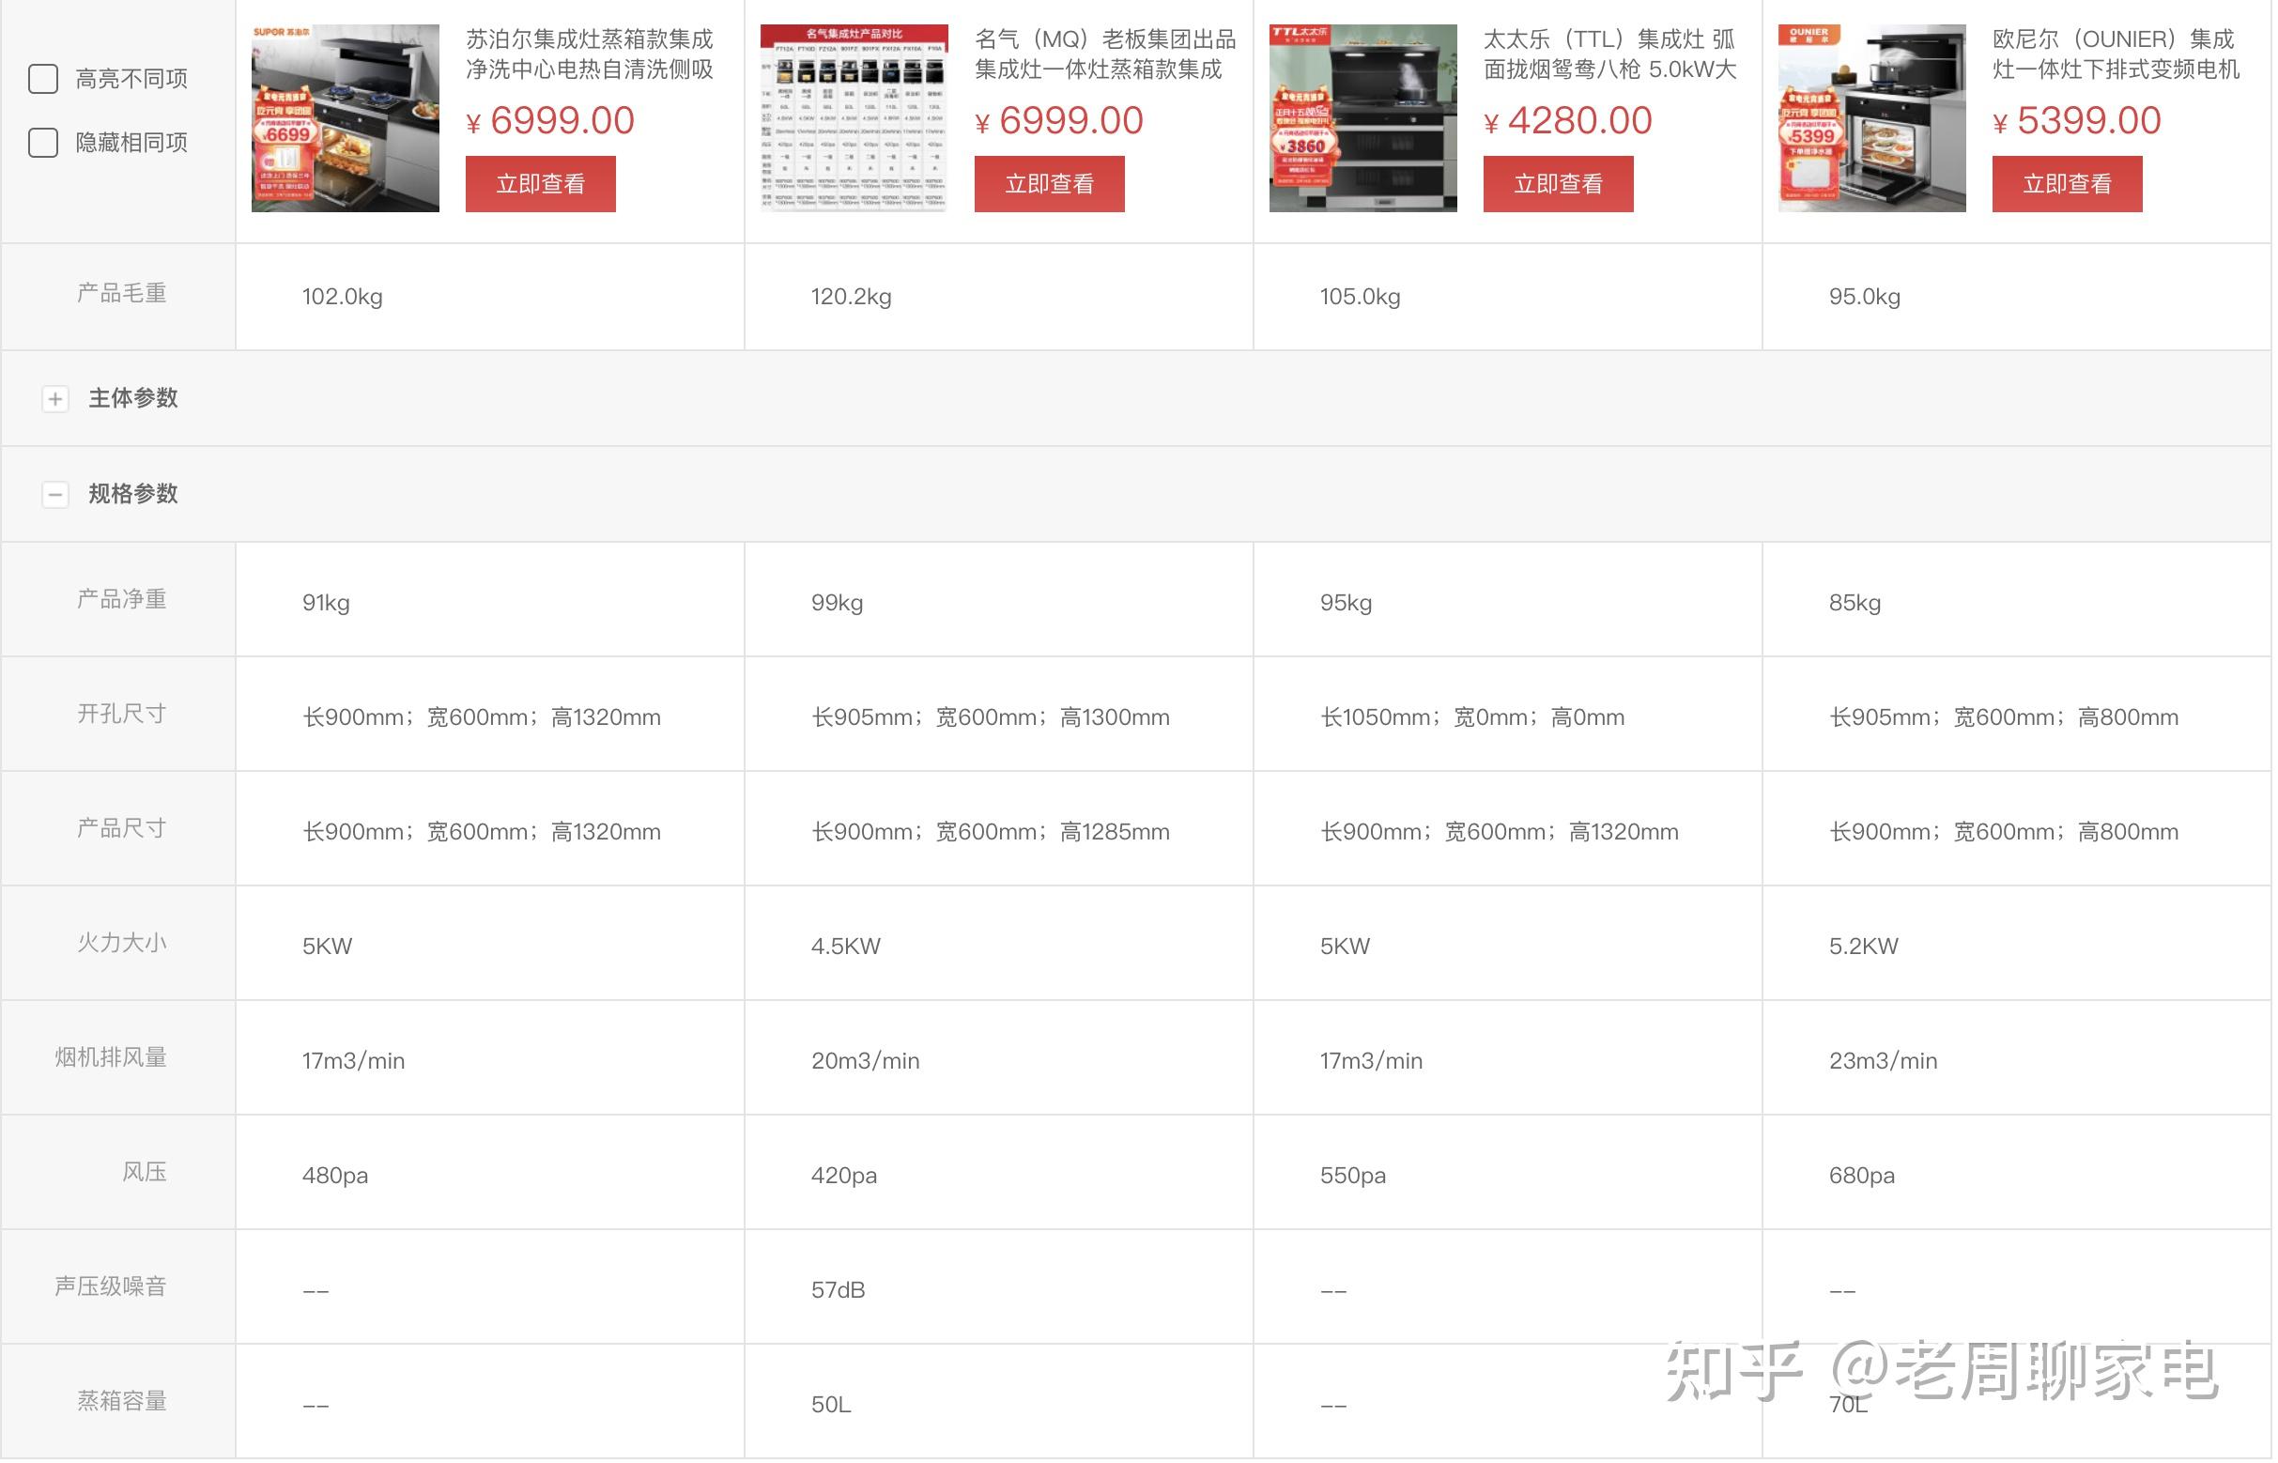Image resolution: width=2278 pixels, height=1463 pixels.
Task: Click 立即查看 for the 名气 MQ product
Action: tap(1051, 183)
